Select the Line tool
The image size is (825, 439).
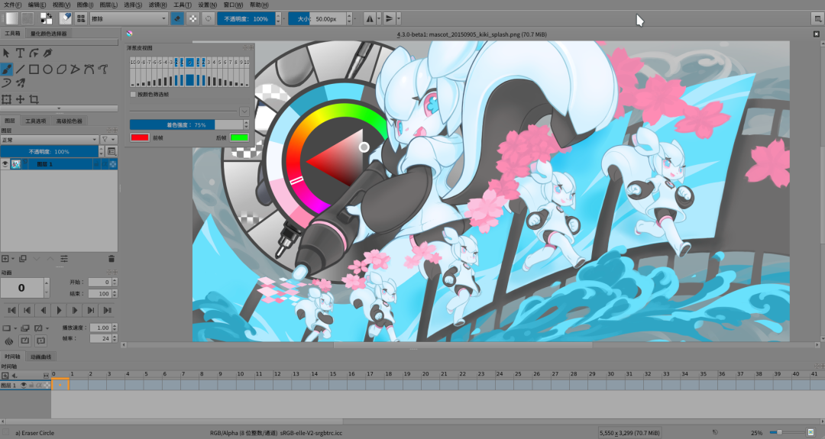coord(20,69)
